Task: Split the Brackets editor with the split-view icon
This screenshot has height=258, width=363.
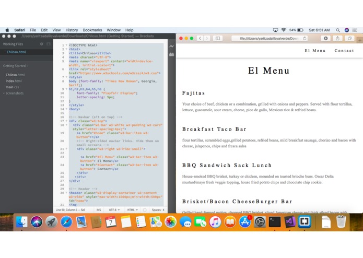Action: [x=49, y=44]
